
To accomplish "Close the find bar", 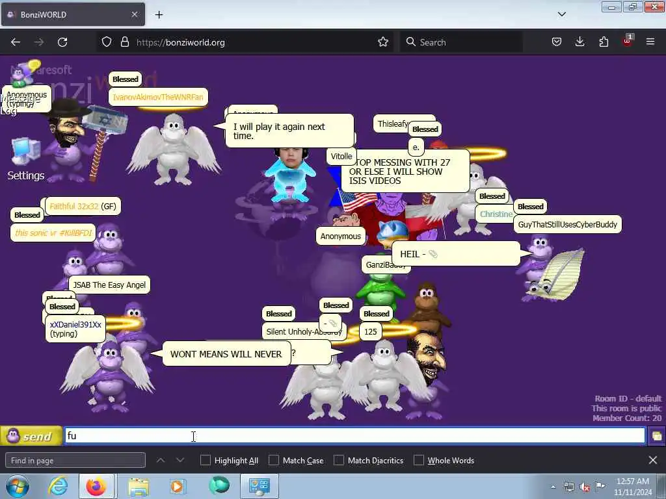I will 653,461.
